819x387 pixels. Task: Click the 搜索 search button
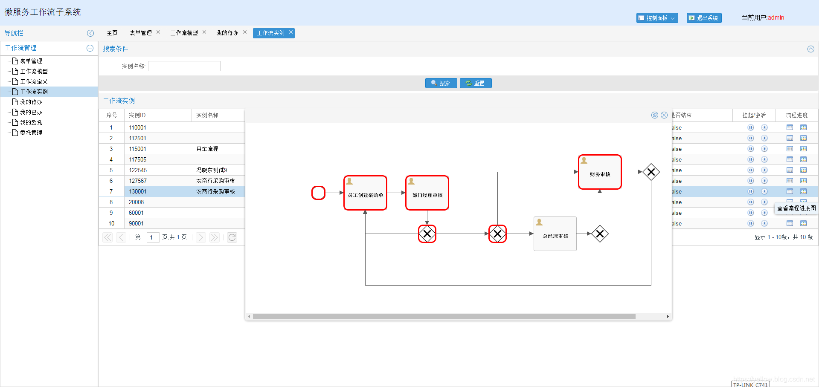tap(441, 83)
